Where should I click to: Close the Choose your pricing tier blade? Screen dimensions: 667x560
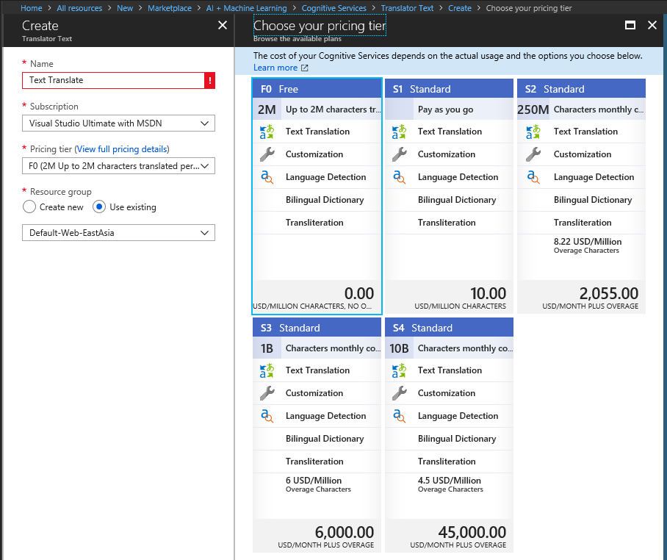click(x=652, y=25)
